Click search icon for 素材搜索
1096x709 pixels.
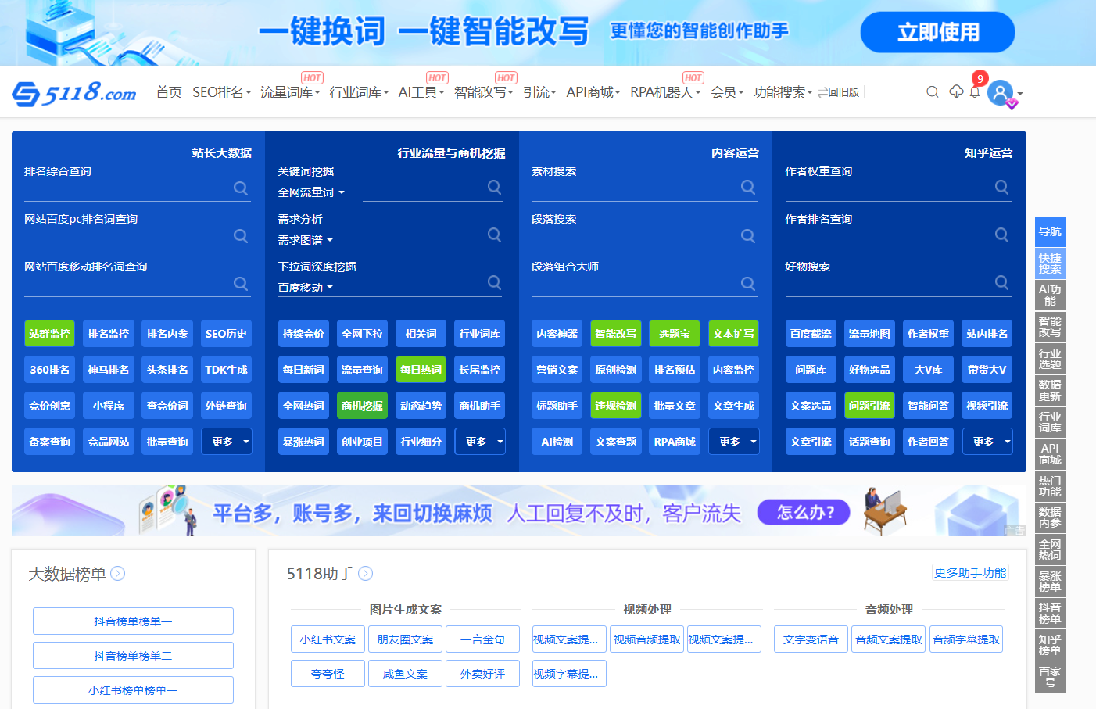748,187
